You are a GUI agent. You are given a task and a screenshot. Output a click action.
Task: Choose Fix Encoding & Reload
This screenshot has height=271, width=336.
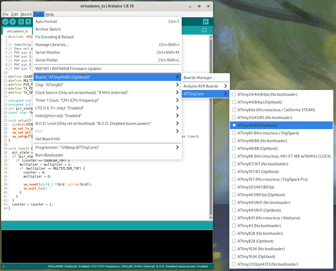coord(107,37)
